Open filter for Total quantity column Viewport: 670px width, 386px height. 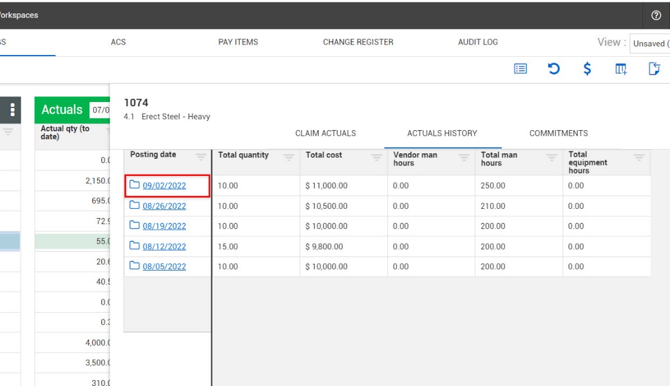point(289,157)
